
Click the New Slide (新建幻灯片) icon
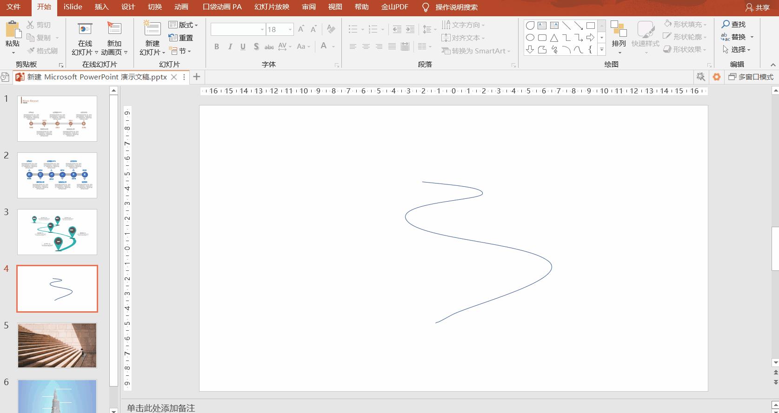pos(152,29)
